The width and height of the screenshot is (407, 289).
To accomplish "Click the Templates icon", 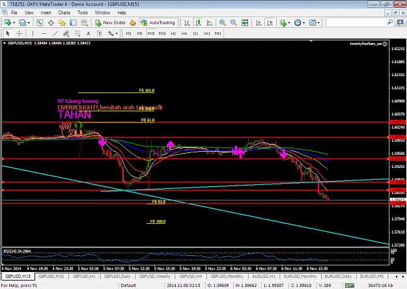I will (x=313, y=23).
